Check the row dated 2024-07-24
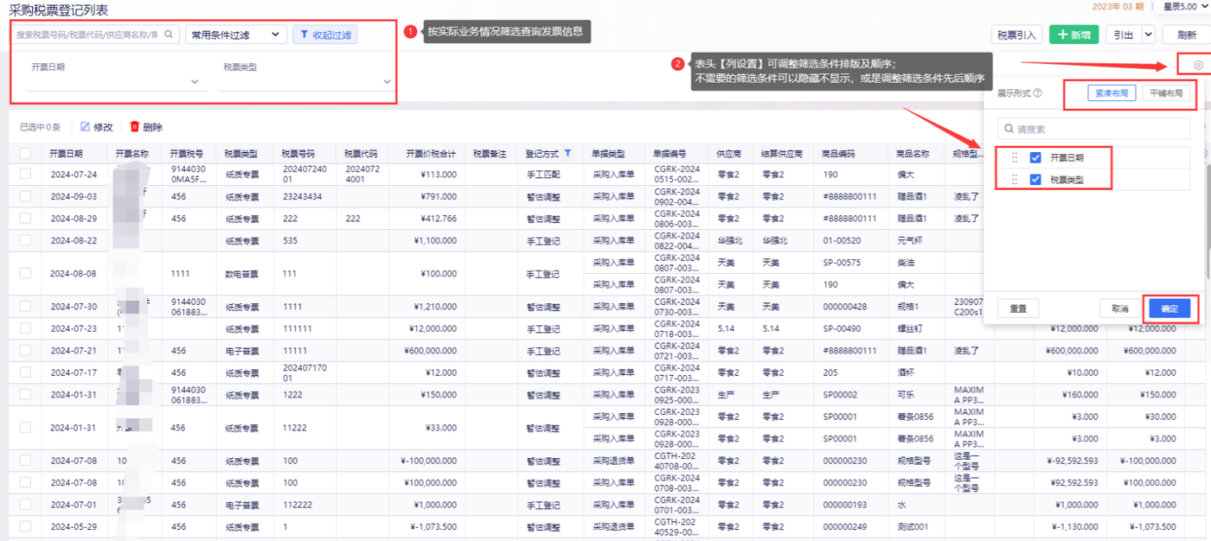Image resolution: width=1211 pixels, height=541 pixels. tap(25, 174)
